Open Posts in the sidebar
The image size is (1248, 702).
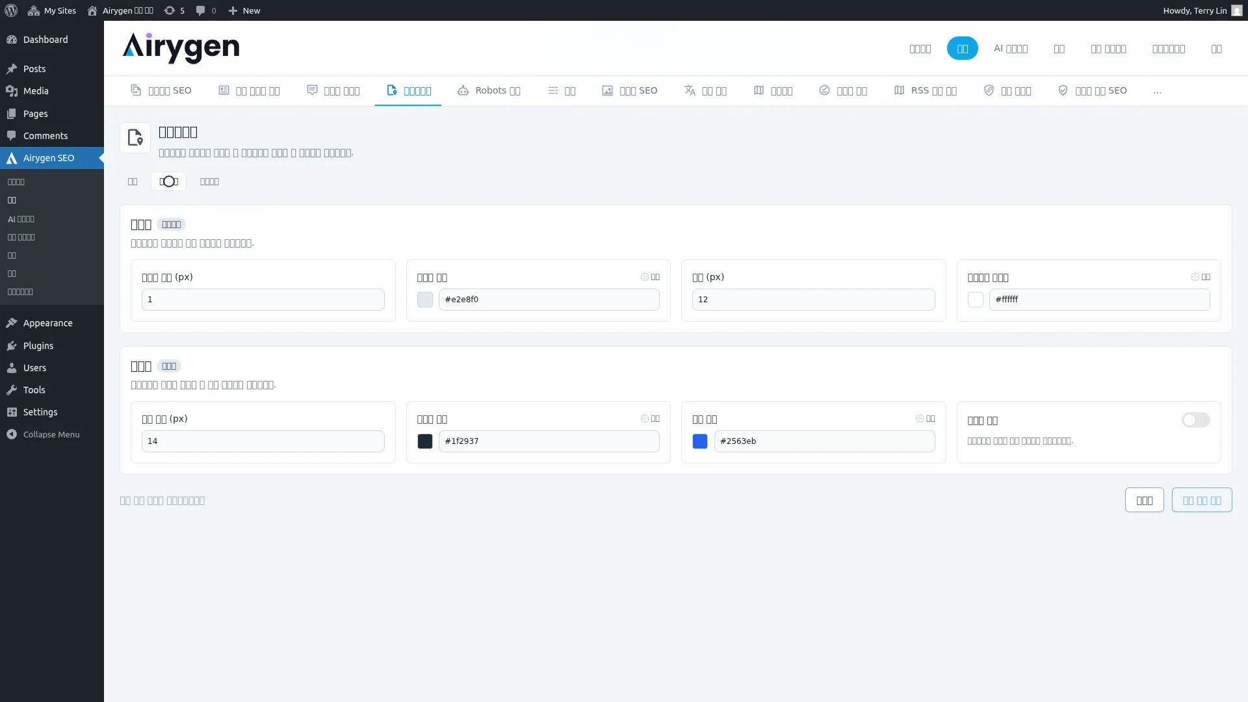click(52, 69)
